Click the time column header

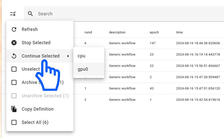(179, 32)
